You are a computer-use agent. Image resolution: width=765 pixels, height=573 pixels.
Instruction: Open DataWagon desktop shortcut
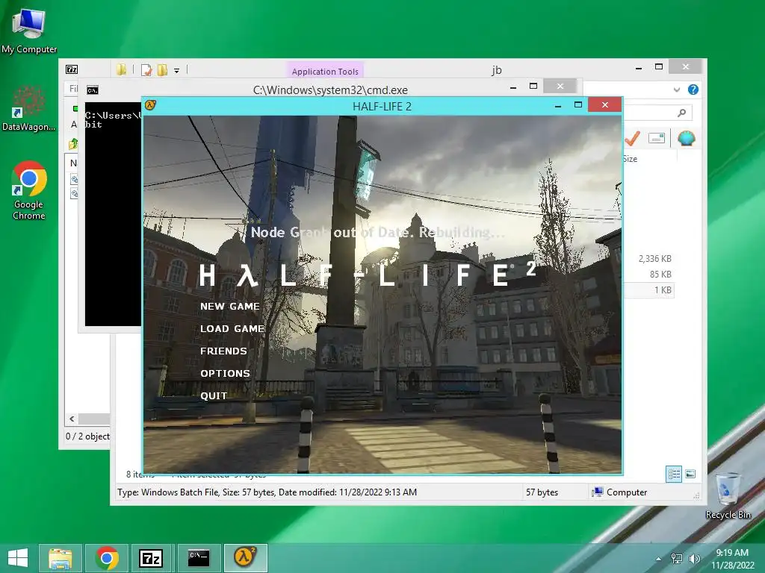[x=29, y=108]
